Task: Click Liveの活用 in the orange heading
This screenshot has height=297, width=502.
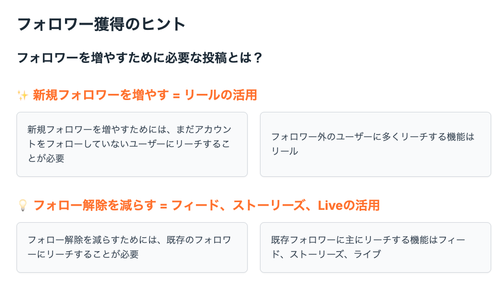Action: click(x=349, y=205)
